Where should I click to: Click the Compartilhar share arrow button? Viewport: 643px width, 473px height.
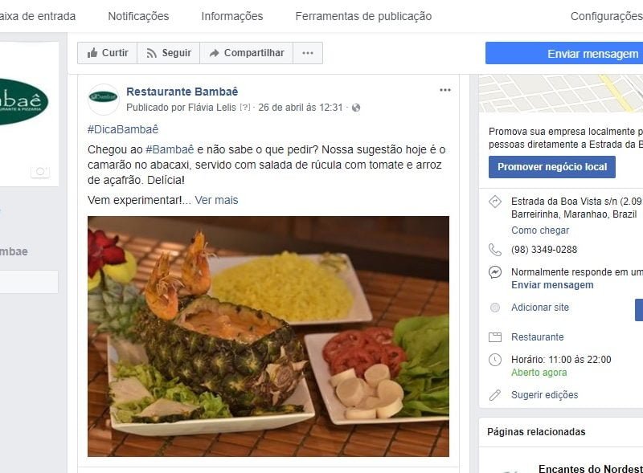point(247,53)
